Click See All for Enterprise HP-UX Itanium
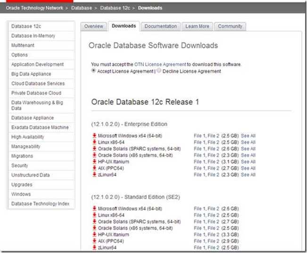 [248, 162]
